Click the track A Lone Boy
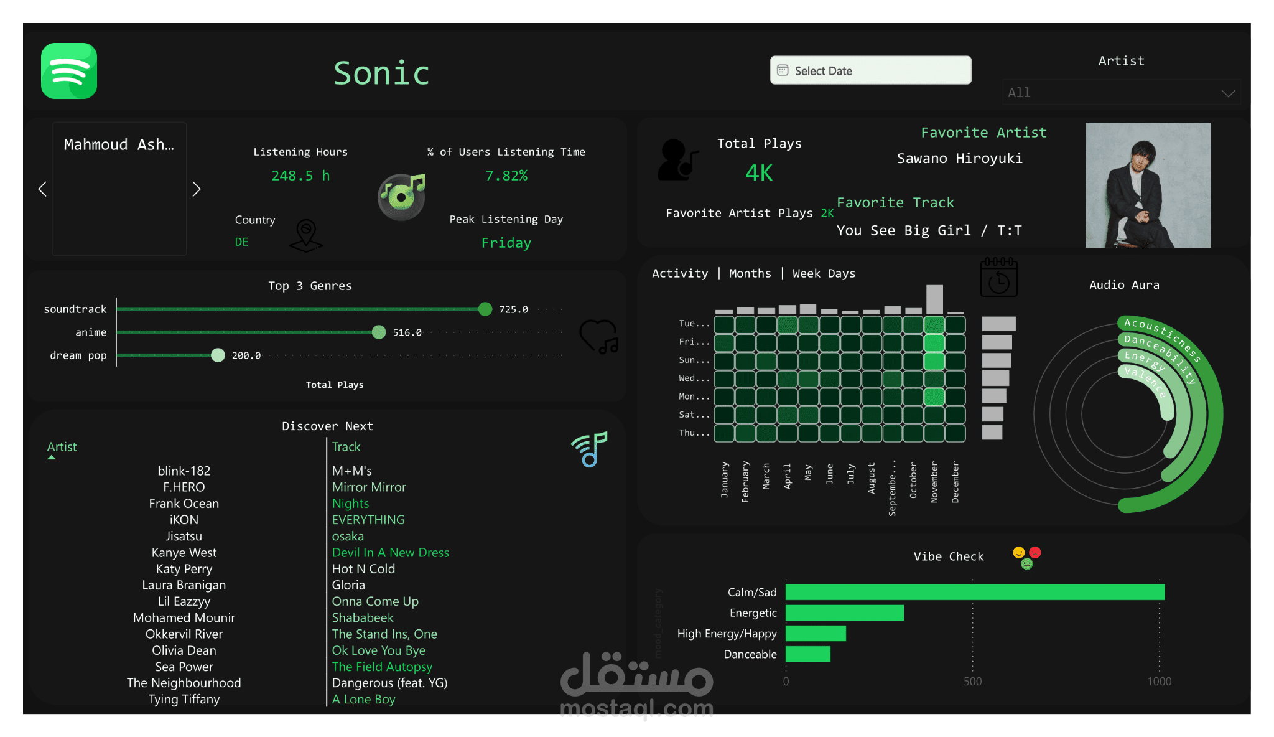The image size is (1274, 737). pyautogui.click(x=363, y=699)
